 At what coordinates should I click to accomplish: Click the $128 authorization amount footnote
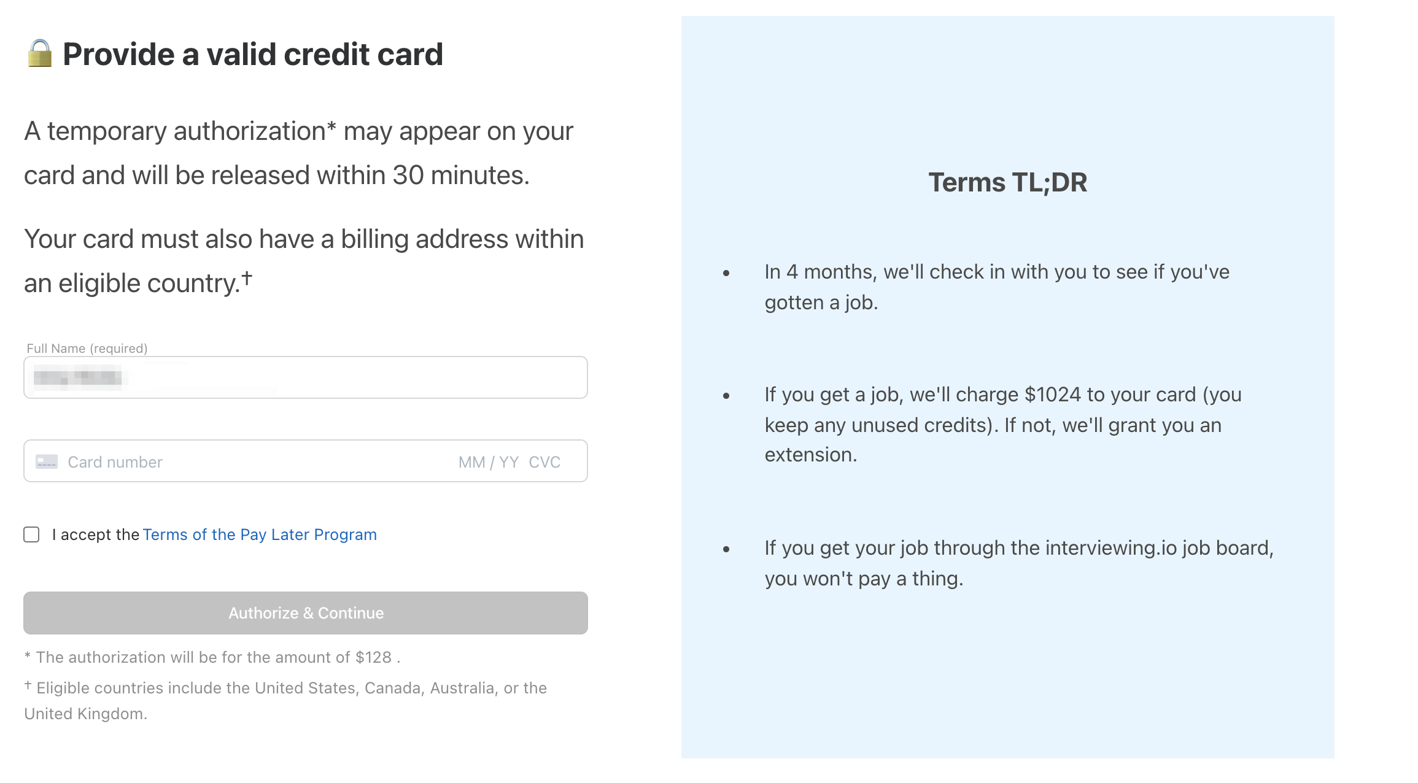pyautogui.click(x=212, y=657)
